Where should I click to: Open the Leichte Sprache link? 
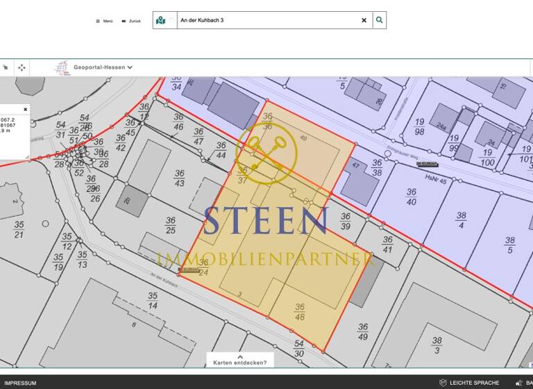point(474,383)
